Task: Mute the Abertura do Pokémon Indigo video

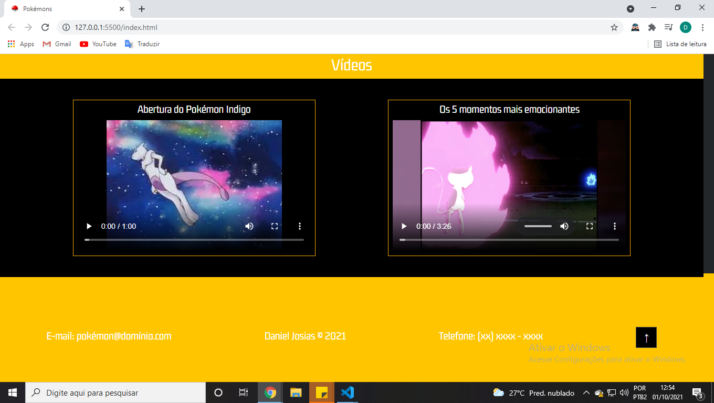Action: pos(249,226)
